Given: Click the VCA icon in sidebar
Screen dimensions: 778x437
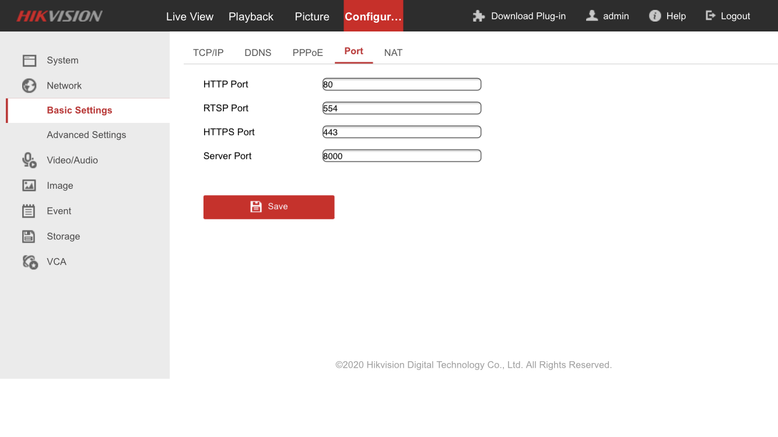Looking at the screenshot, I should click(30, 262).
